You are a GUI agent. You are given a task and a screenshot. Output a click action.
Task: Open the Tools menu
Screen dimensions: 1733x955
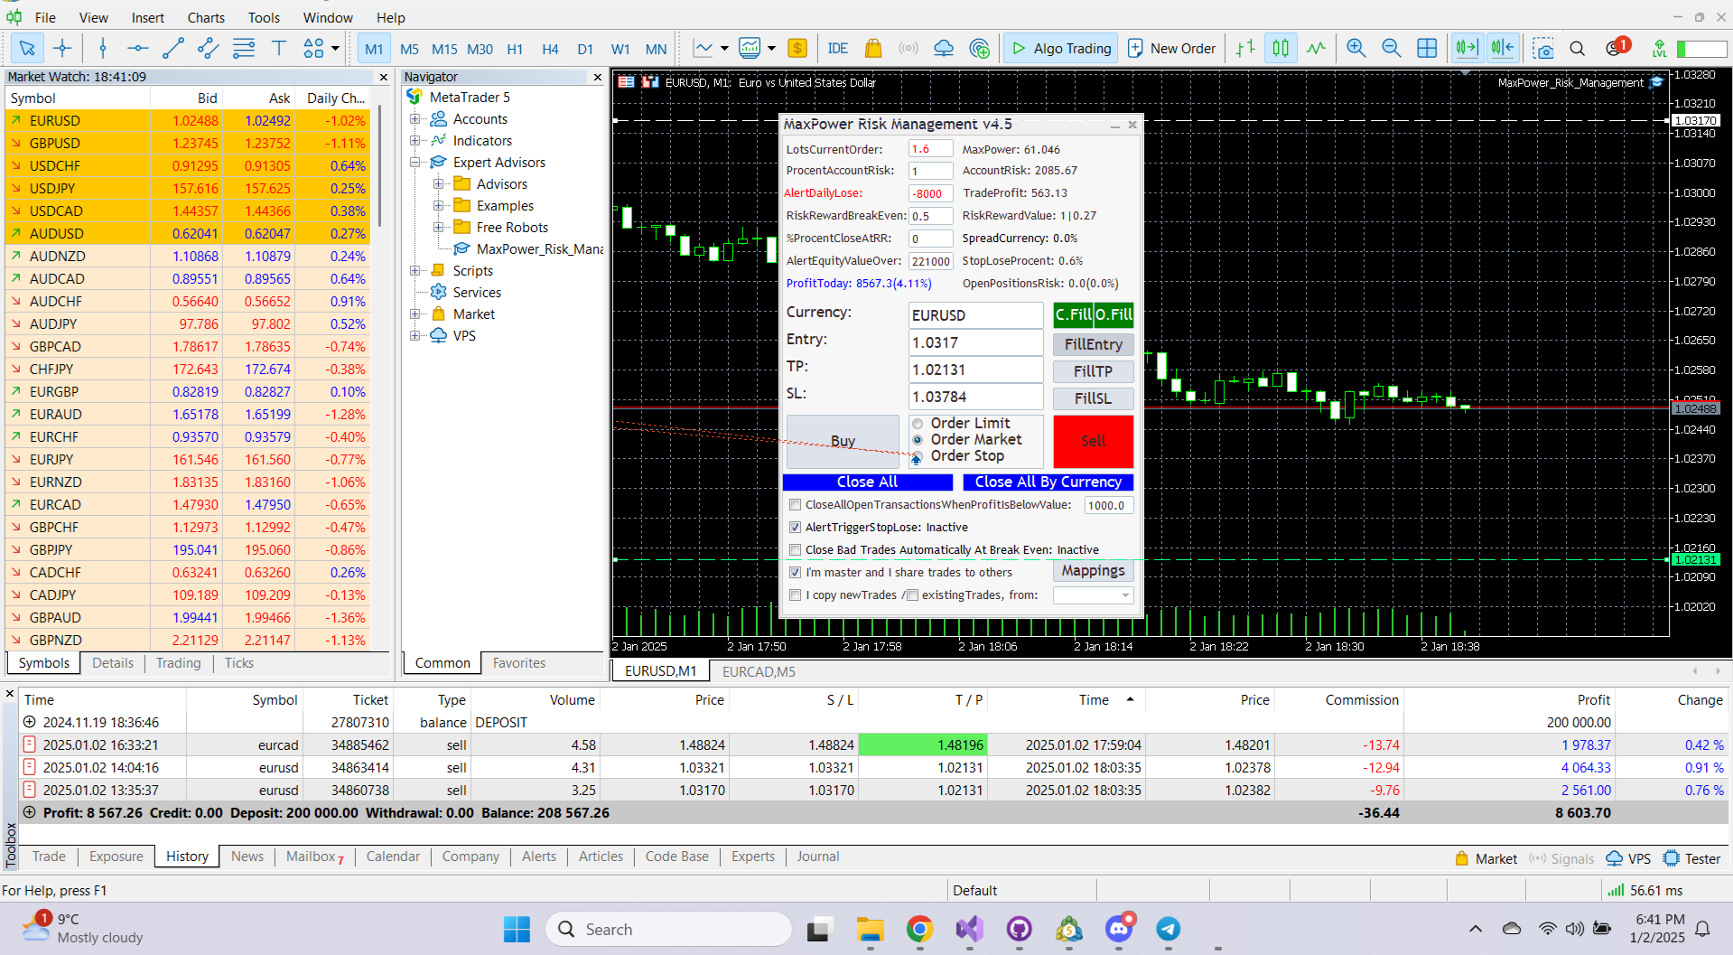point(264,17)
